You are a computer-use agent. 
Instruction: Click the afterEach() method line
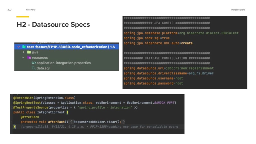73,122
